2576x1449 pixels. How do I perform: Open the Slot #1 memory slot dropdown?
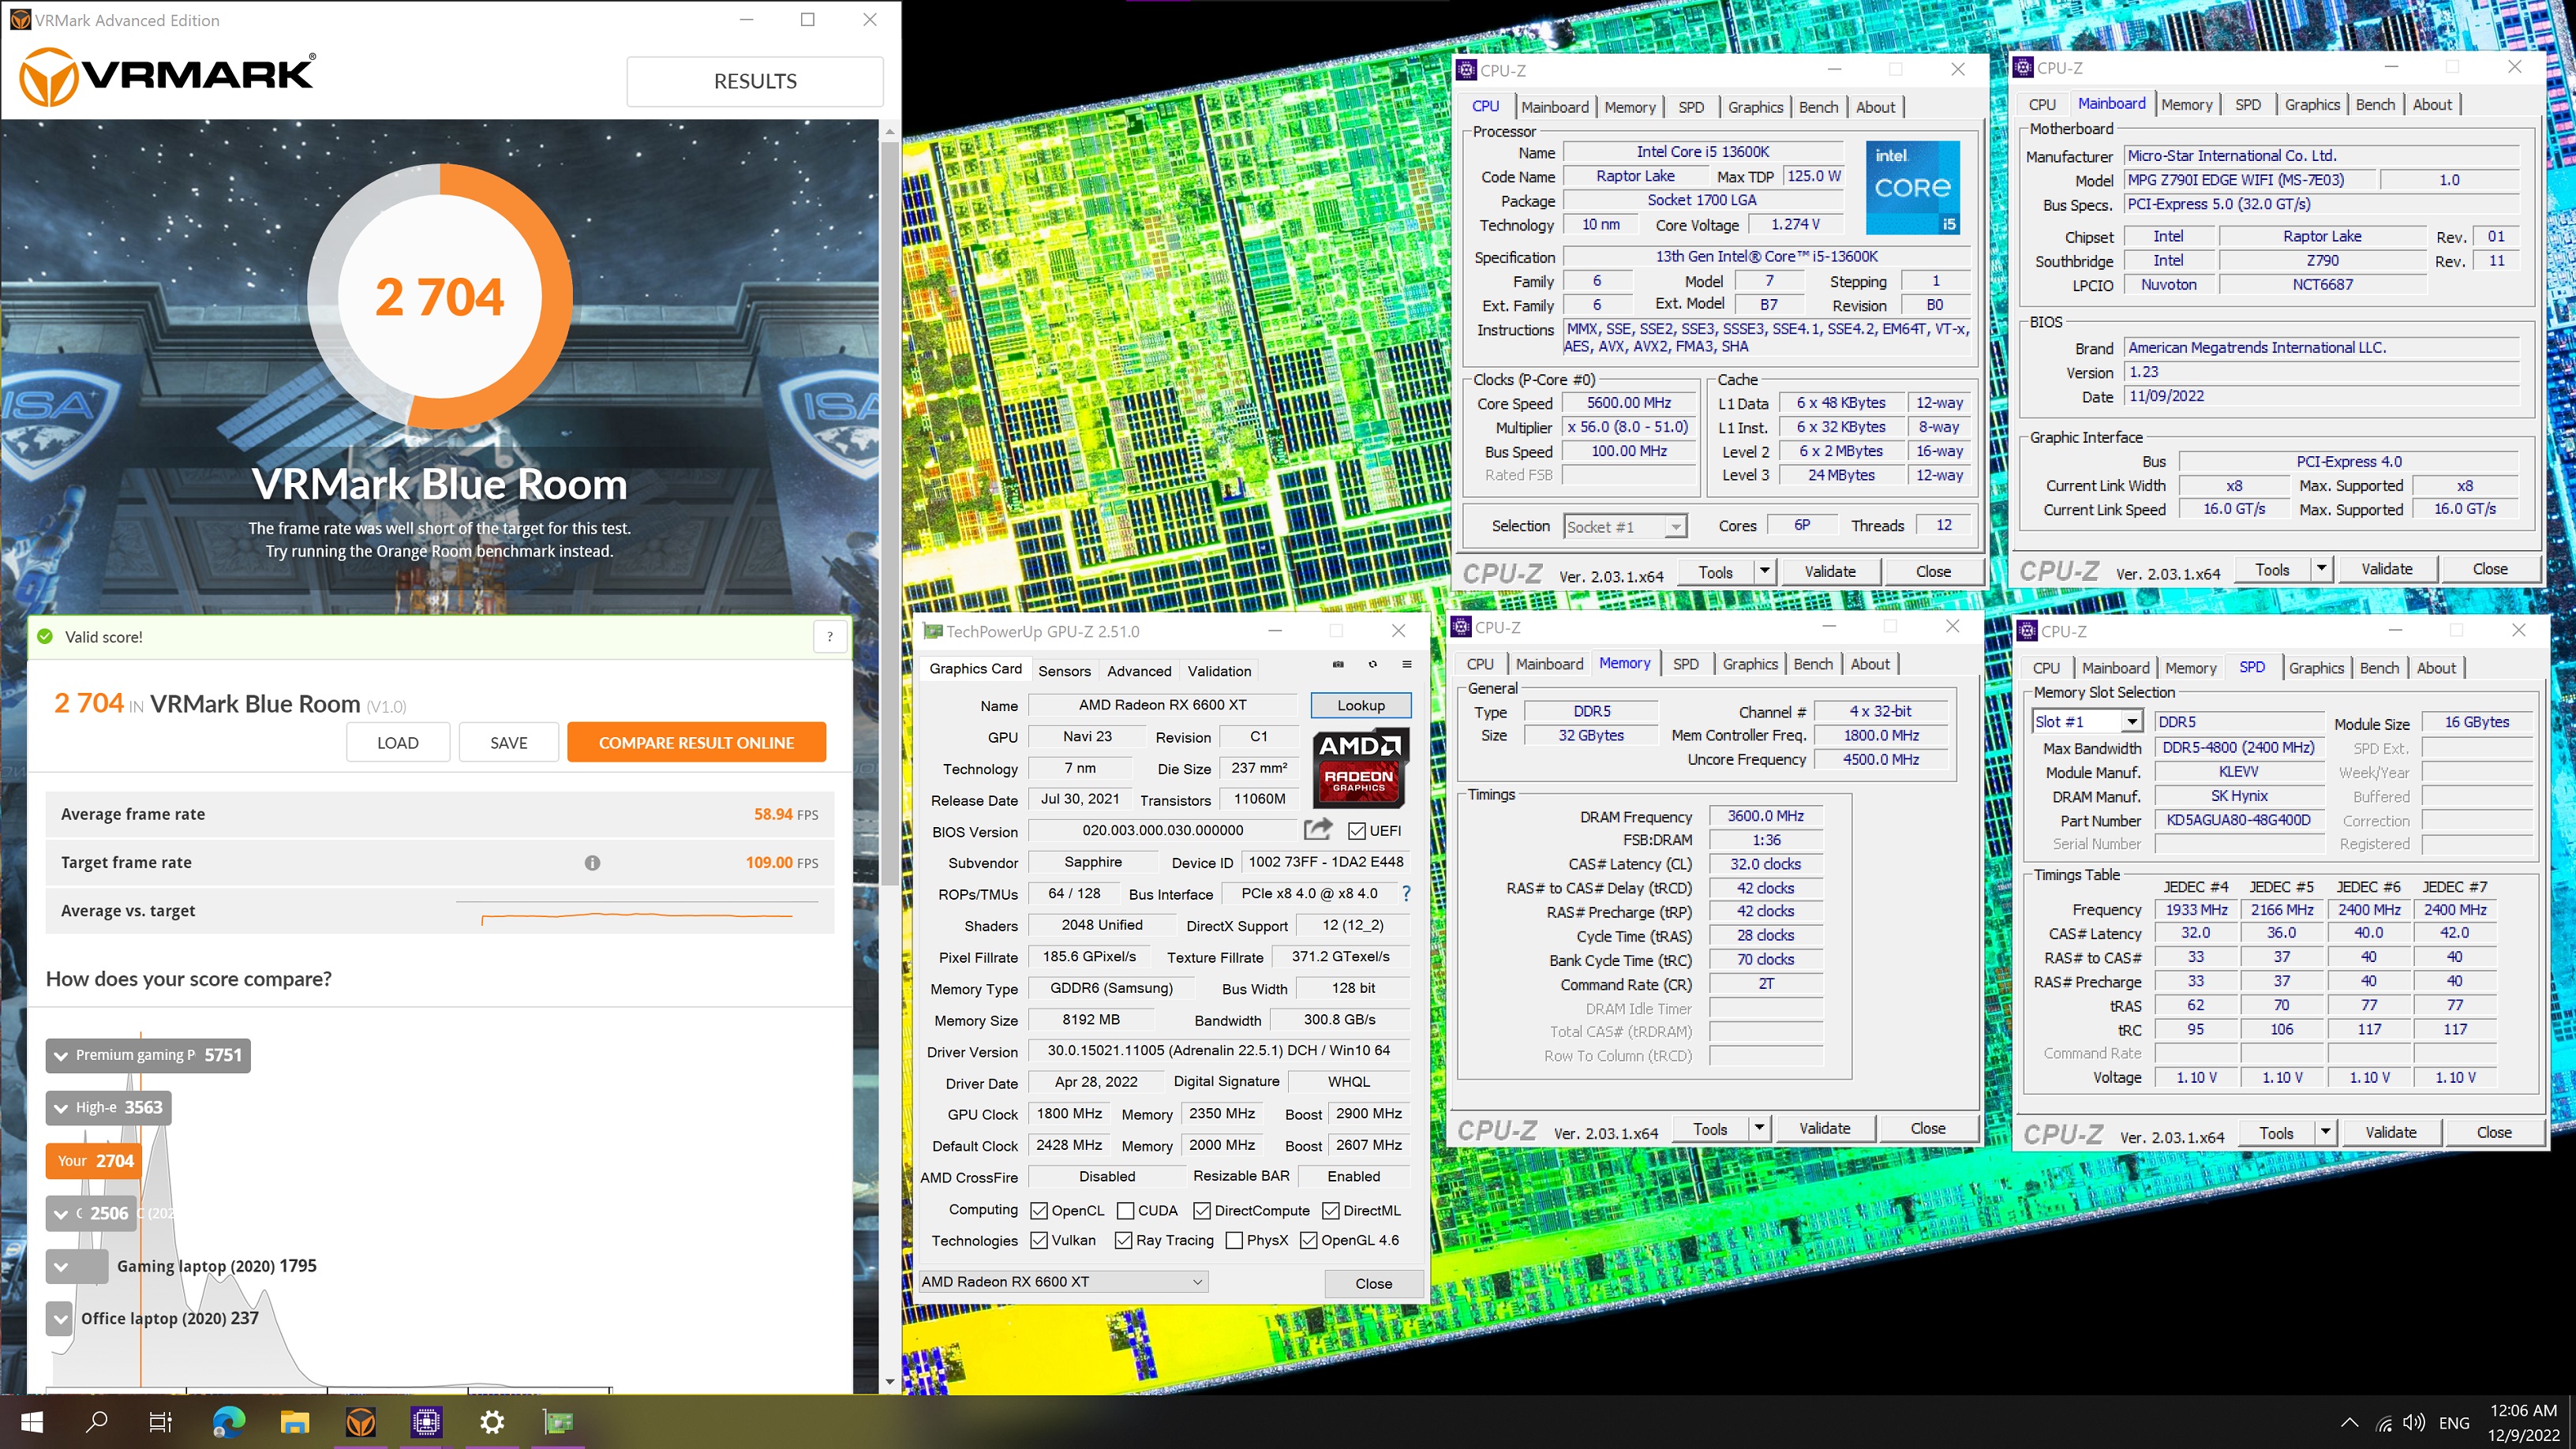[2087, 721]
